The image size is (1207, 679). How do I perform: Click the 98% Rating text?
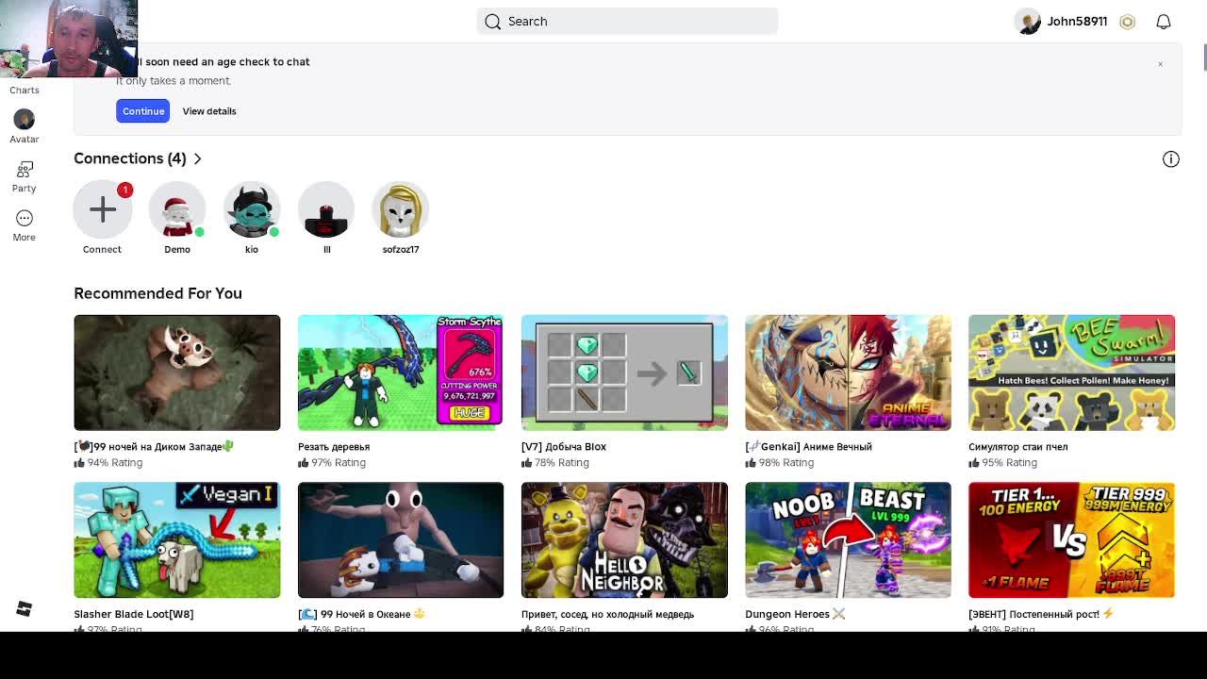(x=785, y=463)
